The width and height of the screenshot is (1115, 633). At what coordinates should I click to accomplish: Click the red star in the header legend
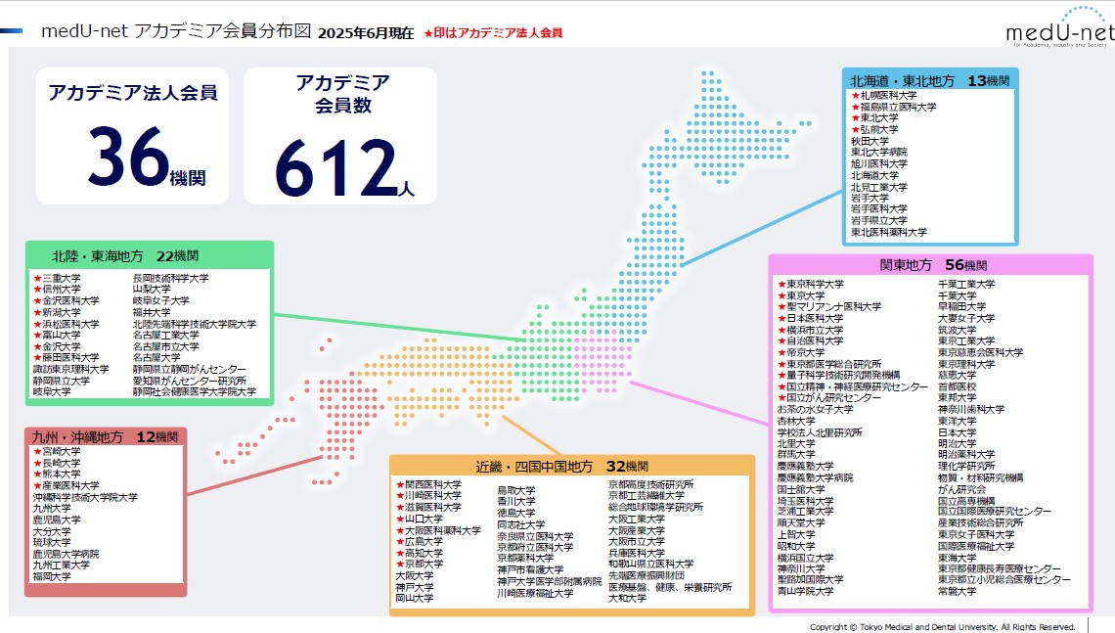[428, 33]
